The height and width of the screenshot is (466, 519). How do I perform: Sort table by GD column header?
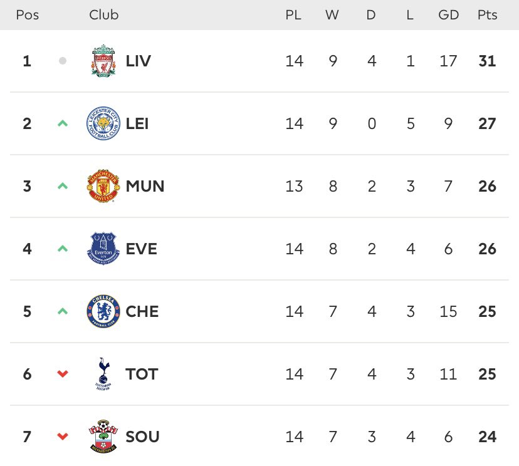449,15
